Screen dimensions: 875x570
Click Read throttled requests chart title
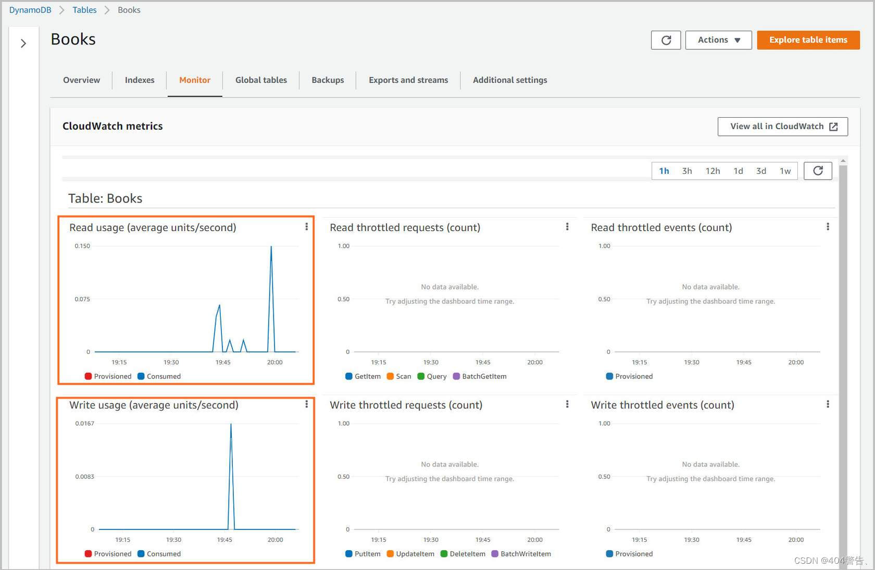[405, 227]
